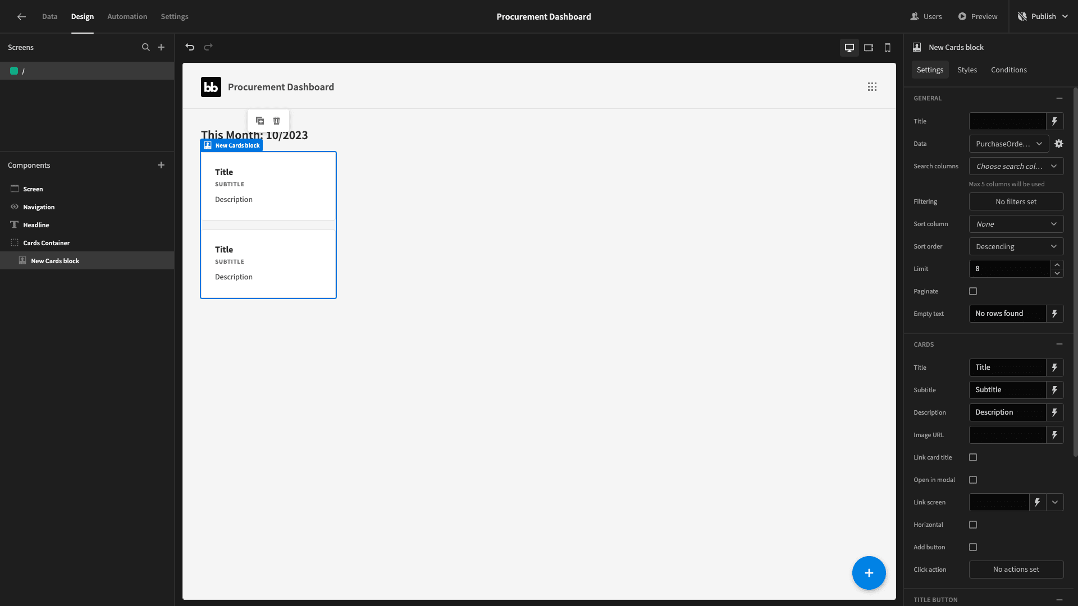The height and width of the screenshot is (606, 1078).
Task: Redo the last change
Action: [x=208, y=47]
